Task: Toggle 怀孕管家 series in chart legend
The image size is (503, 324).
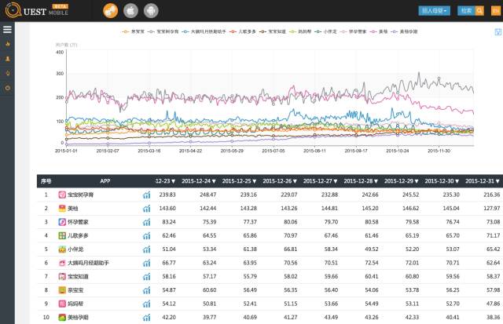Action: click(353, 31)
